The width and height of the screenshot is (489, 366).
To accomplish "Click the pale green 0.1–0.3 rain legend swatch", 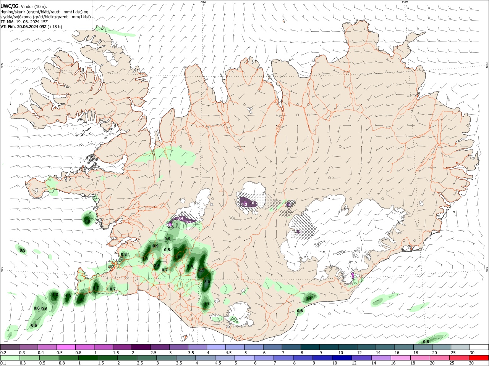I will point(10,358).
